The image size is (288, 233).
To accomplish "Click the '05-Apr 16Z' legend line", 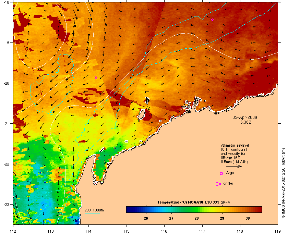I will point(230,158).
